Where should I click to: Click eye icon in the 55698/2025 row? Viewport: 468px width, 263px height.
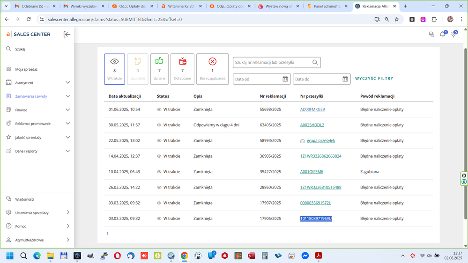[x=159, y=110]
